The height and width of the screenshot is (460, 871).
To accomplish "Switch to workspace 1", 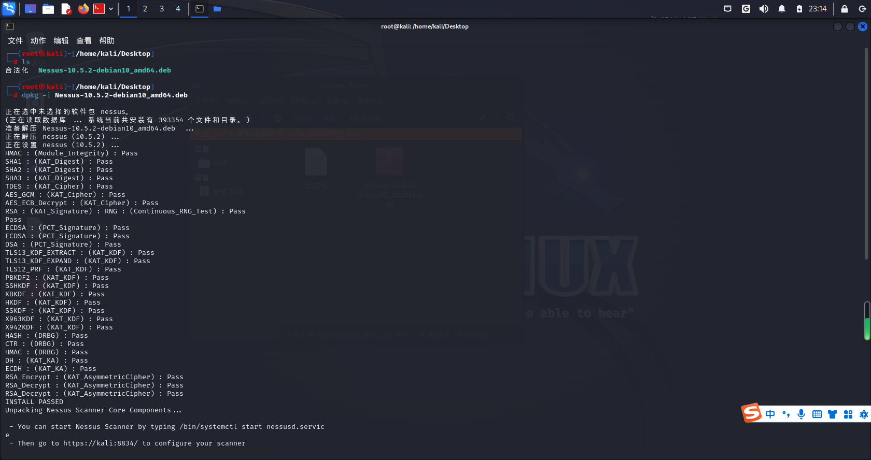I will coord(129,9).
